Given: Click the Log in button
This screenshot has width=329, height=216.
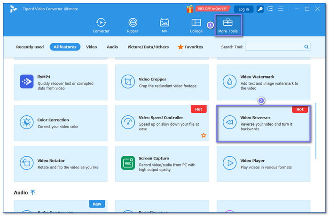Looking at the screenshot, I should pos(243,9).
